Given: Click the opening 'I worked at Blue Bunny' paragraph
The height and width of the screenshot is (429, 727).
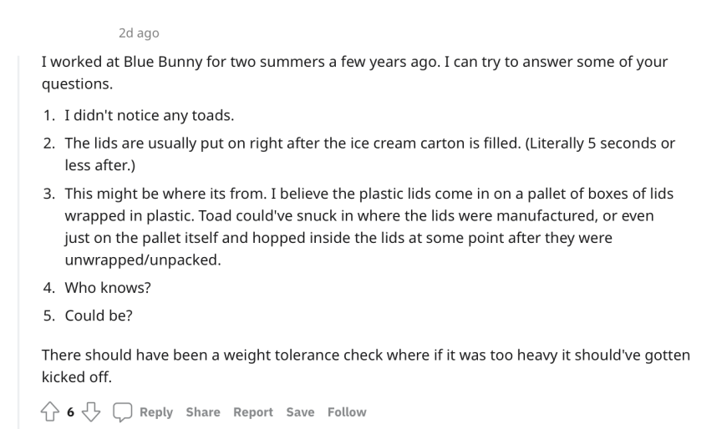Looking at the screenshot, I should [354, 73].
